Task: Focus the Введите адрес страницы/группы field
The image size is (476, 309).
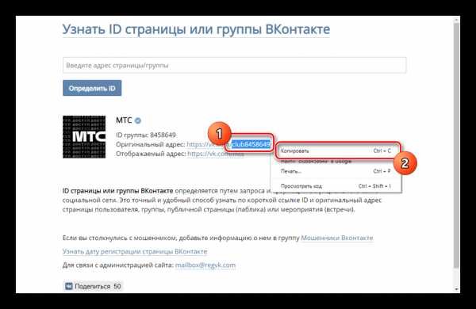Action: pos(234,65)
